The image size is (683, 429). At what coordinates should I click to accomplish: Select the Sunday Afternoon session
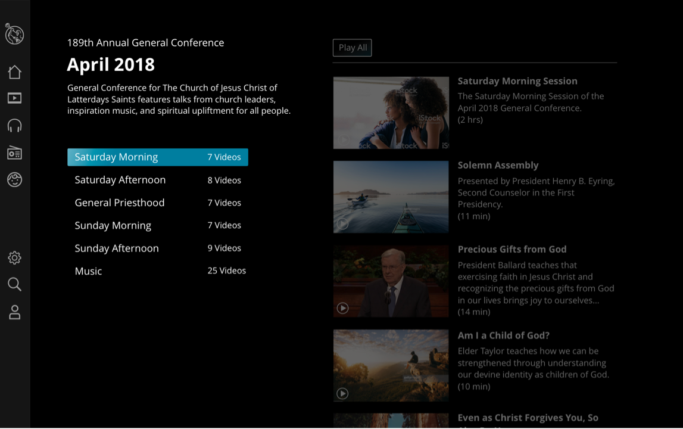(158, 248)
